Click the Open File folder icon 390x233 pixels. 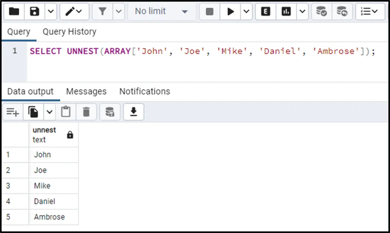click(x=14, y=12)
